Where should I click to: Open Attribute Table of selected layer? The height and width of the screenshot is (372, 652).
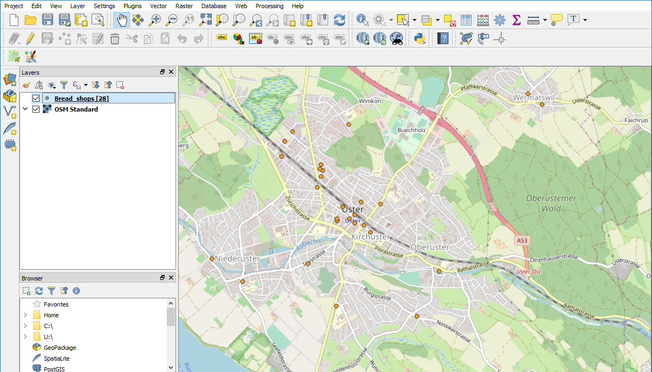(x=467, y=19)
